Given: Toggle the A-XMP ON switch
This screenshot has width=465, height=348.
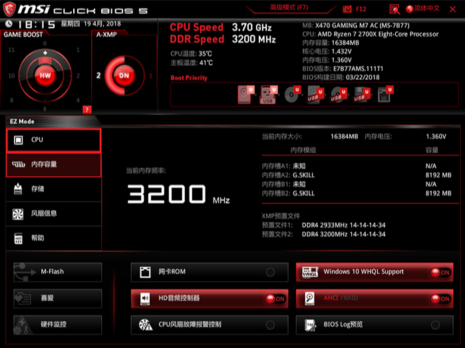Looking at the screenshot, I should click(123, 76).
